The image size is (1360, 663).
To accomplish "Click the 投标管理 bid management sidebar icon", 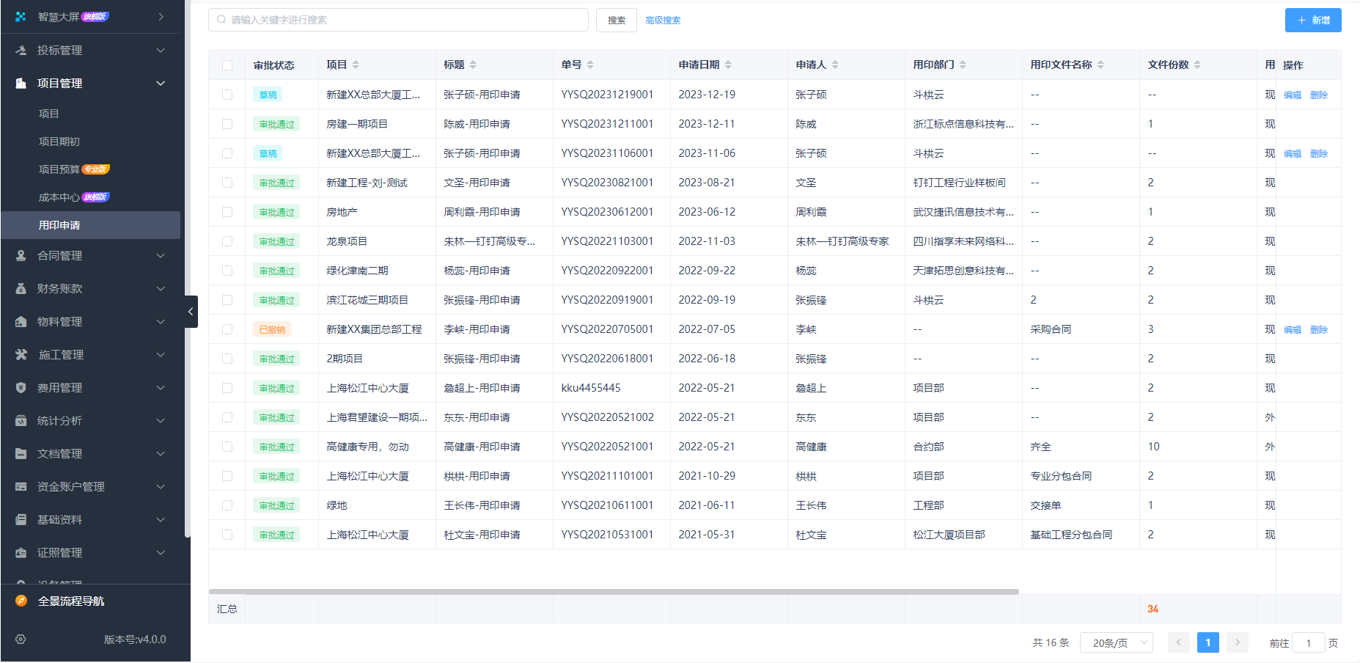I will click(20, 50).
